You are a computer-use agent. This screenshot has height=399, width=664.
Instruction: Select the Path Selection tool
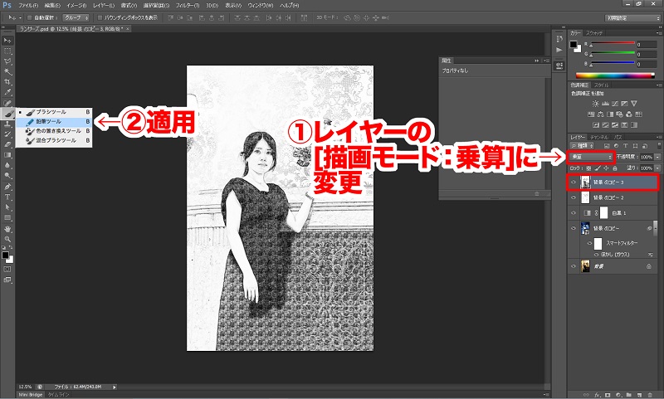(7, 207)
